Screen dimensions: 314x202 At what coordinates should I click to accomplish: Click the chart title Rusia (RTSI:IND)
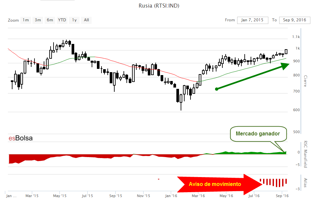pos(159,6)
